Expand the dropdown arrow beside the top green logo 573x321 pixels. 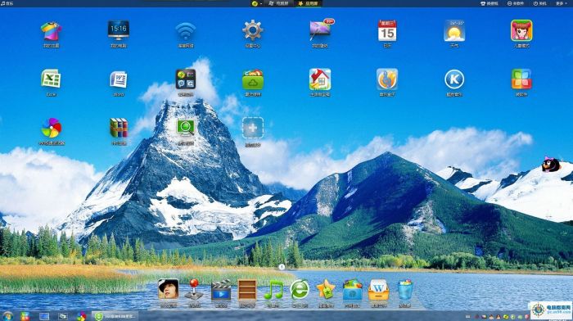tap(261, 3)
